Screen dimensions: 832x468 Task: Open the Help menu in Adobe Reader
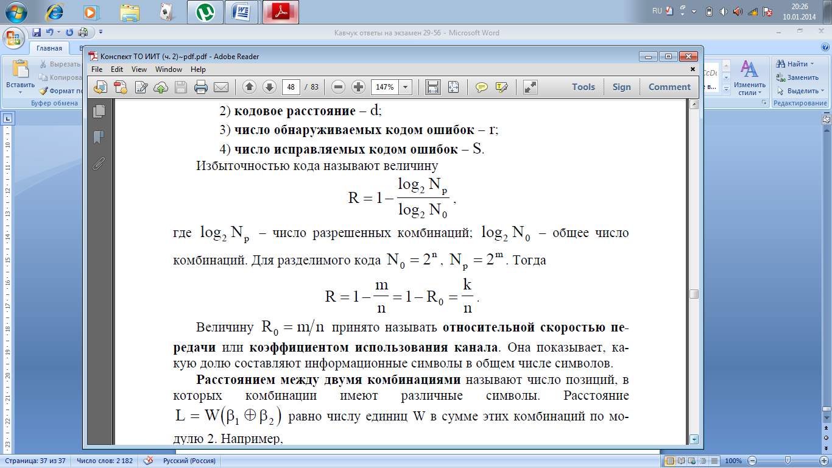198,69
